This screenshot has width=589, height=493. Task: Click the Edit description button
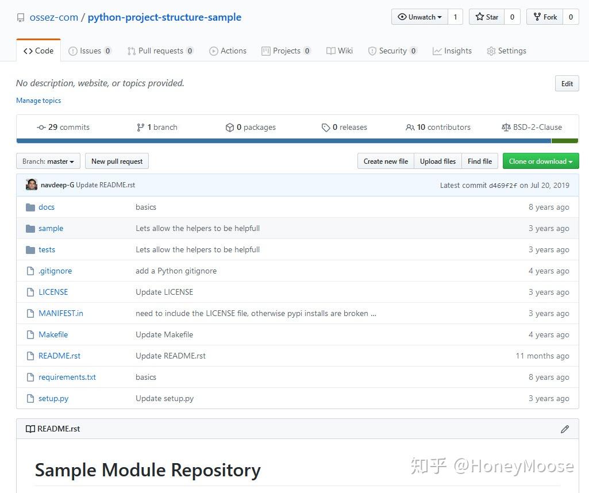click(567, 83)
